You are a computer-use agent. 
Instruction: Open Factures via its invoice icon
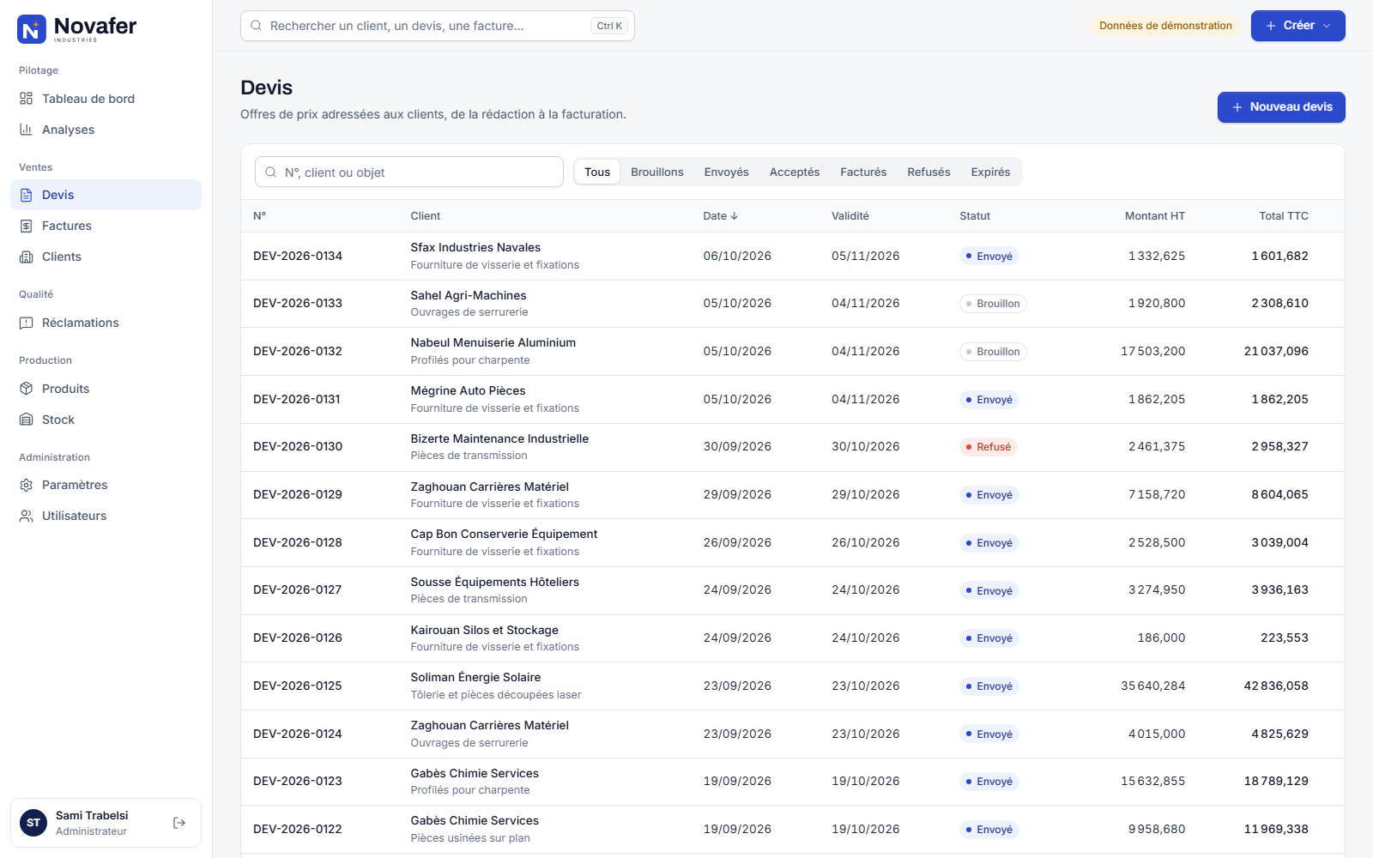tap(27, 226)
